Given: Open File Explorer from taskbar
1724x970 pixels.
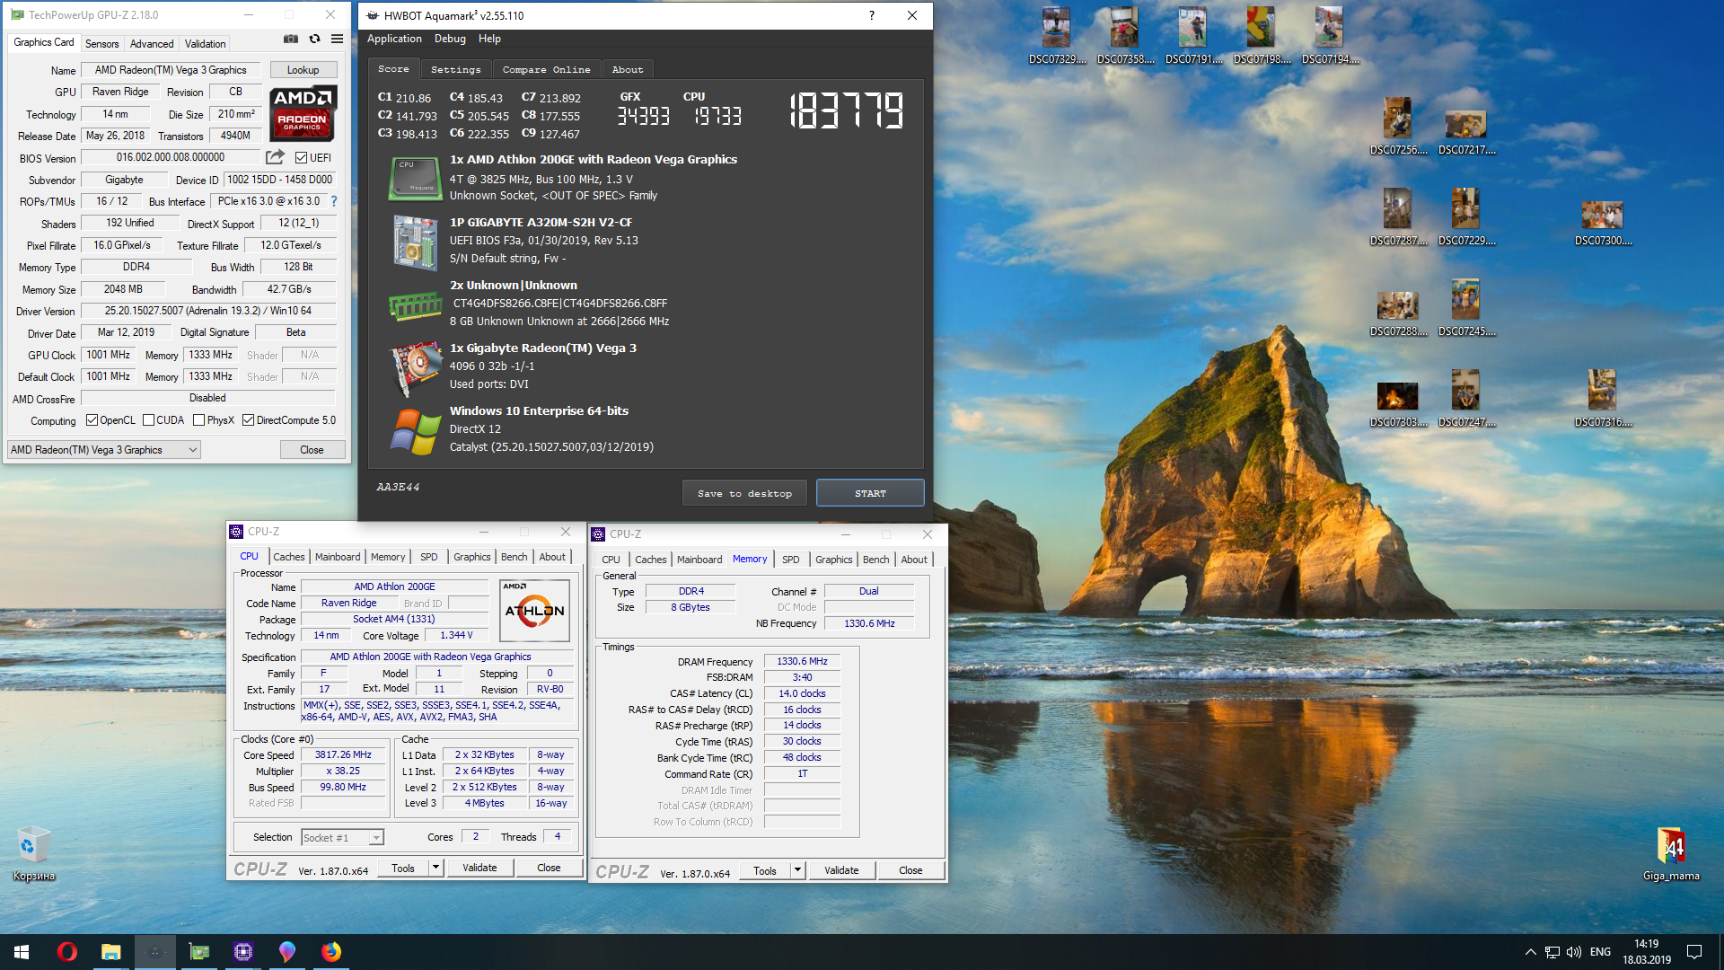Looking at the screenshot, I should [x=110, y=952].
